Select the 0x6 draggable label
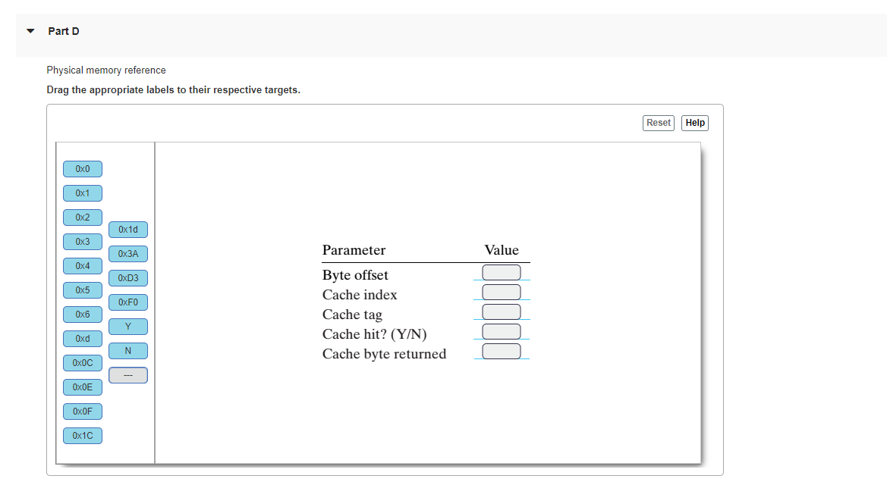Viewport: 887px width, 482px height. (82, 314)
